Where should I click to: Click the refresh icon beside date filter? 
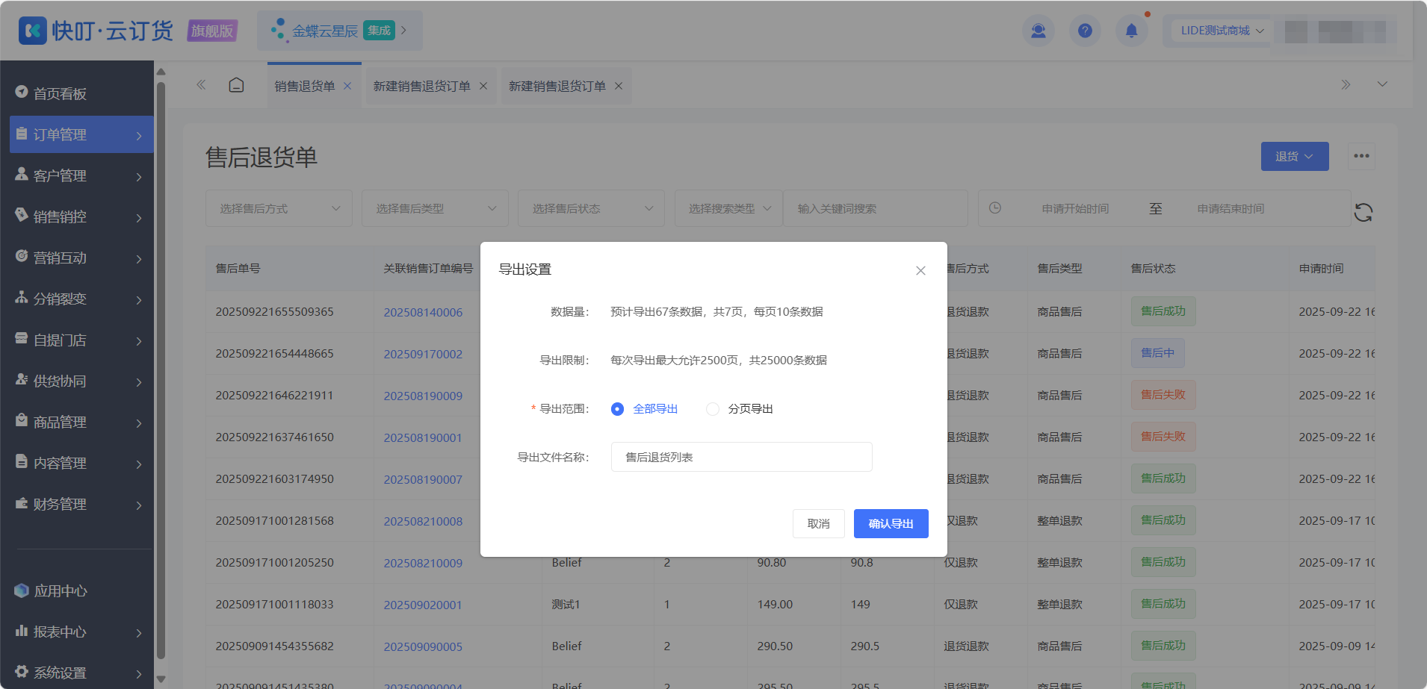(1363, 212)
